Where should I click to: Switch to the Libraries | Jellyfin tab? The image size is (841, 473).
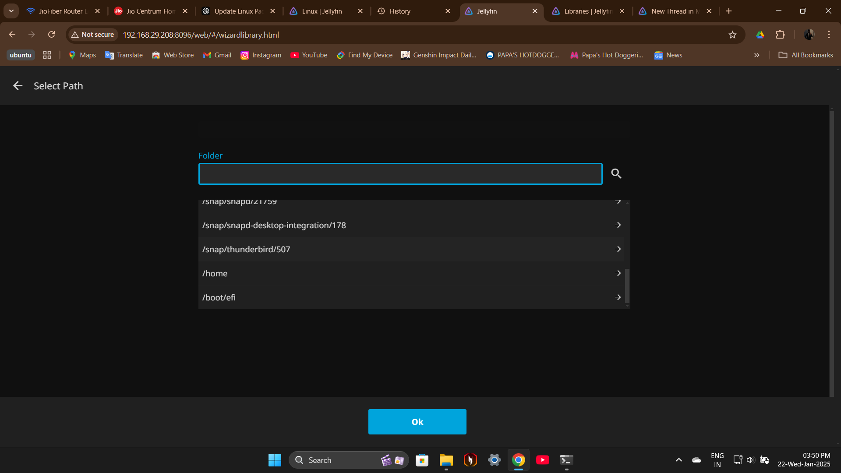click(x=587, y=11)
